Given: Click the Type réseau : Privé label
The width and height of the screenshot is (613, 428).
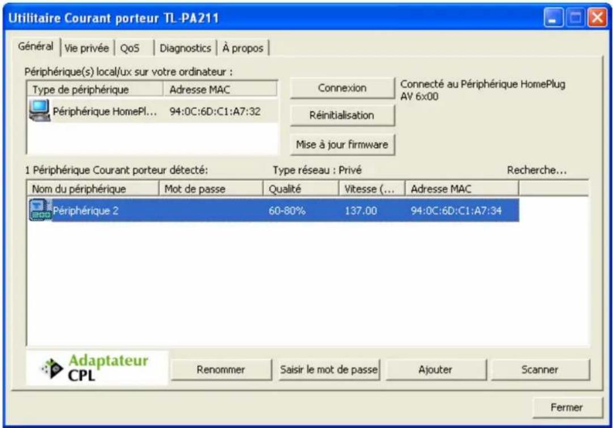Looking at the screenshot, I should pyautogui.click(x=317, y=170).
